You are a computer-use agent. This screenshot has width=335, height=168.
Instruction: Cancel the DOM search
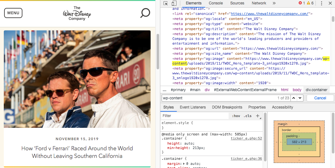(320, 98)
